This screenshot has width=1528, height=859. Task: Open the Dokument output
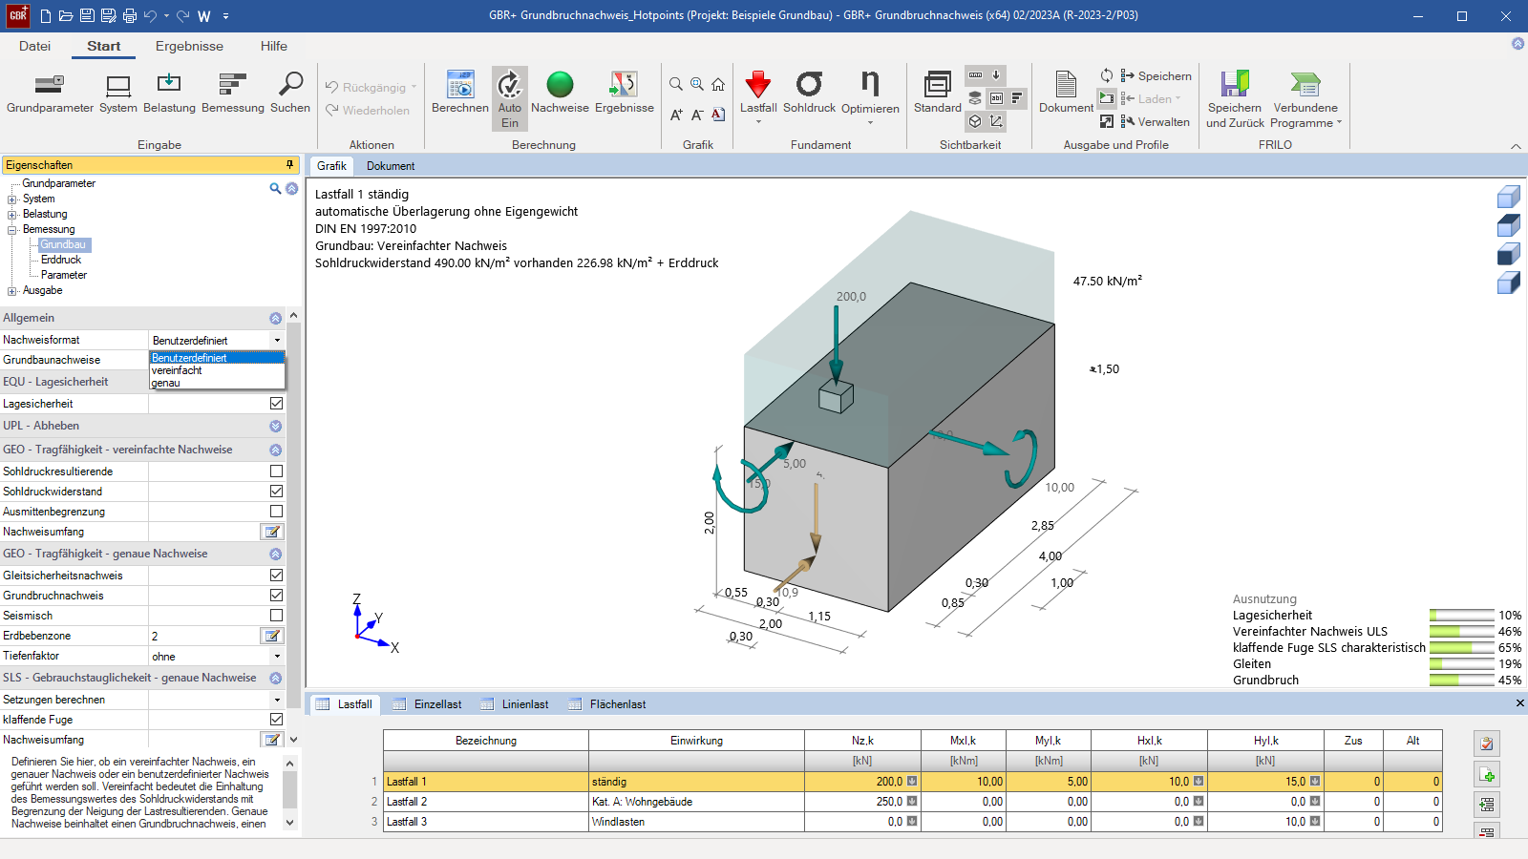(x=1066, y=93)
